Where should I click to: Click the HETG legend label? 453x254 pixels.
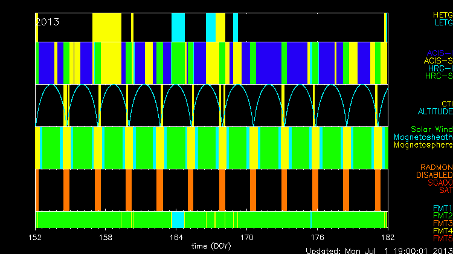point(442,14)
